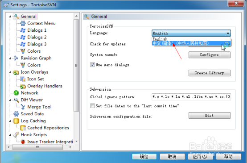
Task: Click the Context Menu gear icon
Action: point(23,23)
